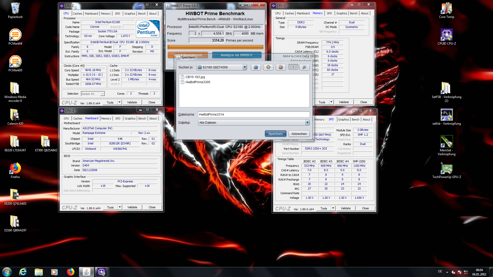Show hidden system tray icons
This screenshot has height=277, width=493.
pyautogui.click(x=447, y=272)
